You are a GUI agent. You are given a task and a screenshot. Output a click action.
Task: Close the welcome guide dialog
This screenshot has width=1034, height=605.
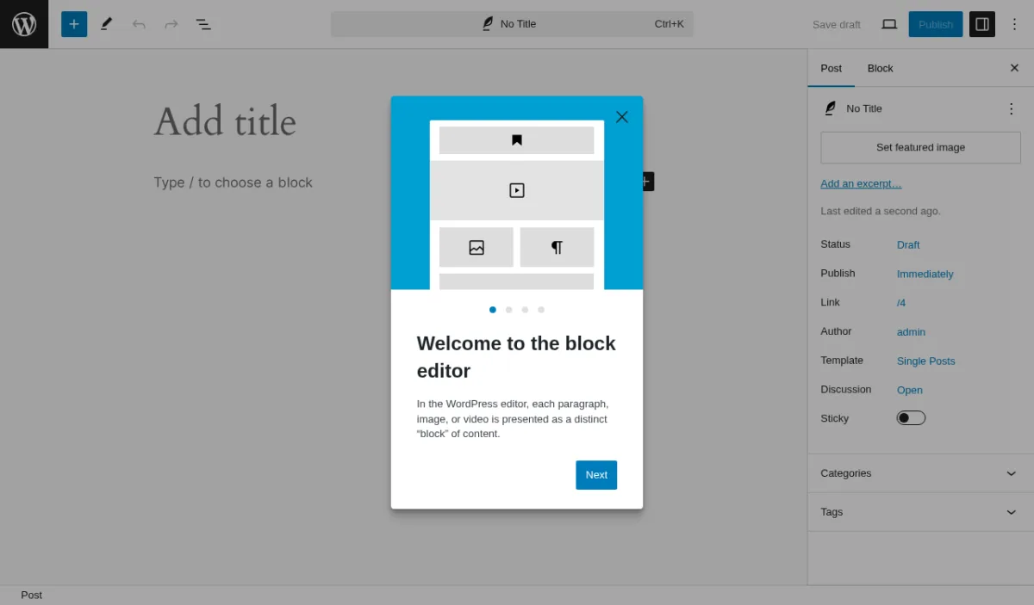tap(622, 117)
